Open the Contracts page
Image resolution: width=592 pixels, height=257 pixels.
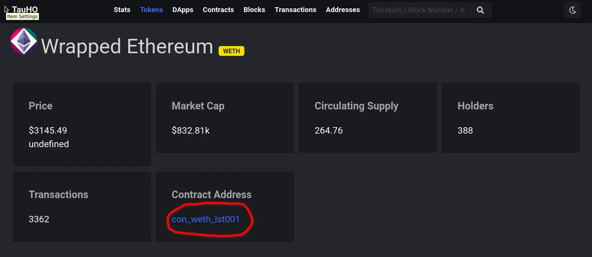[x=218, y=10]
